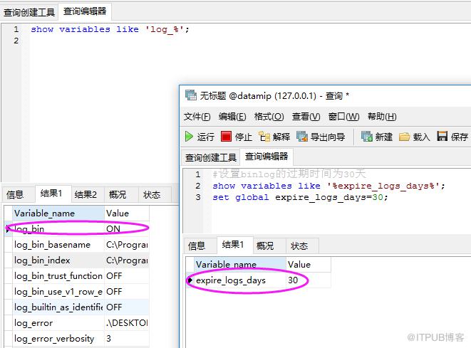The height and width of the screenshot is (348, 471).
Task: Open the Export Wizard (导出向导) icon
Action: click(302, 137)
